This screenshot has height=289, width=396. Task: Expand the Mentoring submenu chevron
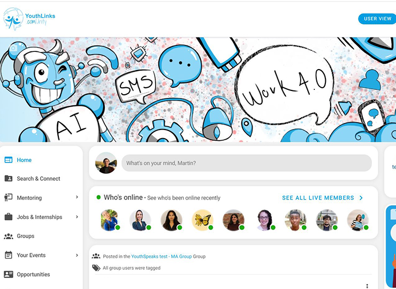77,197
